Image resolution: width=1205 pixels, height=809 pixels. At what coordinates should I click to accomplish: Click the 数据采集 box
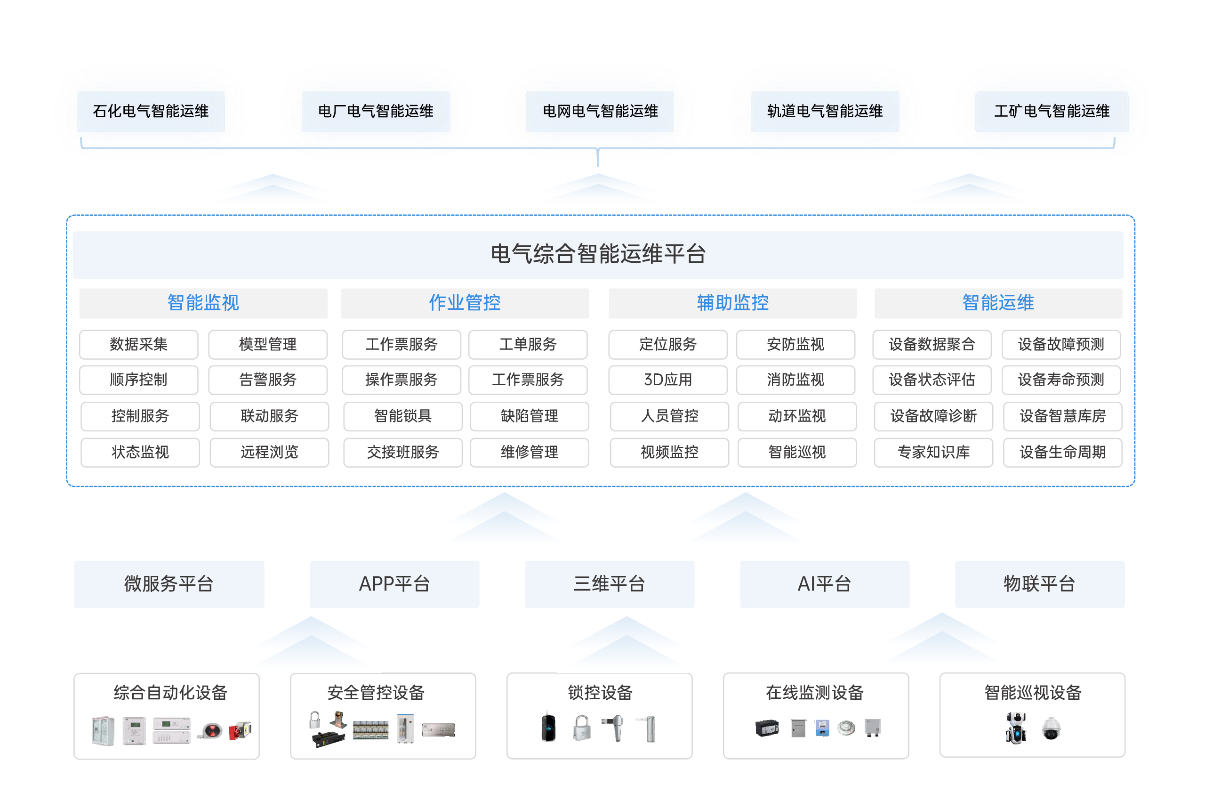pos(139,344)
